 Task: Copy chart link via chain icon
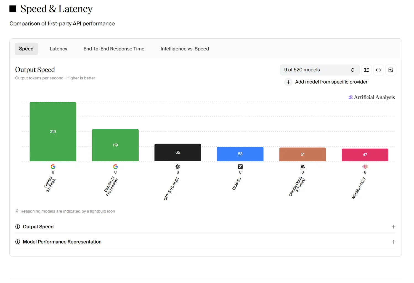(x=379, y=70)
